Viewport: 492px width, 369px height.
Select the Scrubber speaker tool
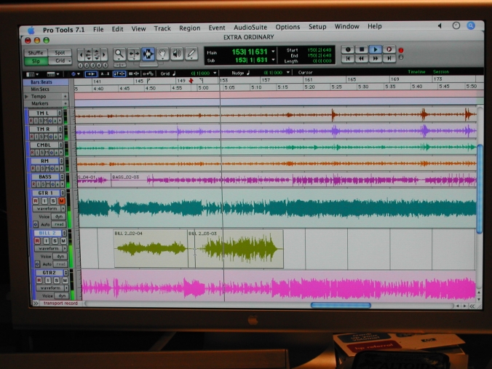click(177, 54)
